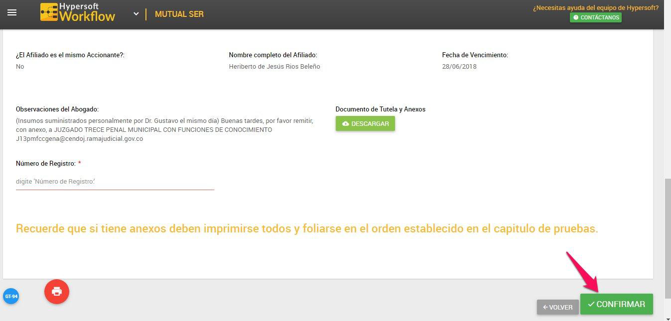This screenshot has height=321, width=671.
Task: Open the hamburger navigation menu
Action: (x=12, y=13)
